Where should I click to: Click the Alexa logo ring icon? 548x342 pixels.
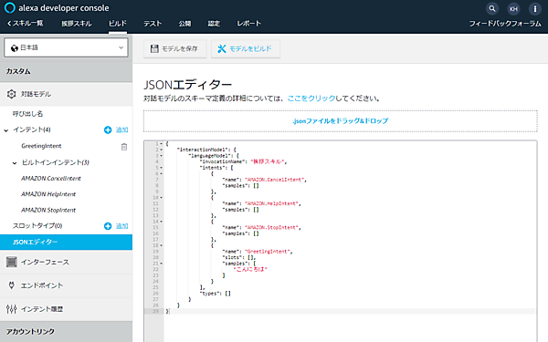pyautogui.click(x=9, y=7)
